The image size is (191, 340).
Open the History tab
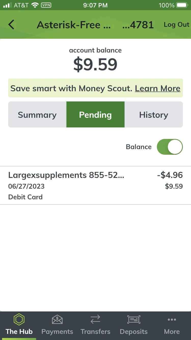coord(154,115)
